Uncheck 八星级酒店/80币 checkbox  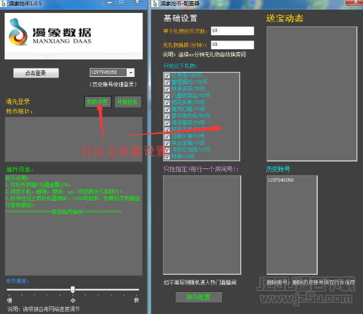(x=167, y=96)
